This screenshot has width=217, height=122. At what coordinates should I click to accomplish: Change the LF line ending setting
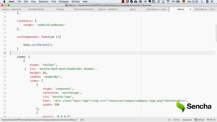(x=169, y=120)
